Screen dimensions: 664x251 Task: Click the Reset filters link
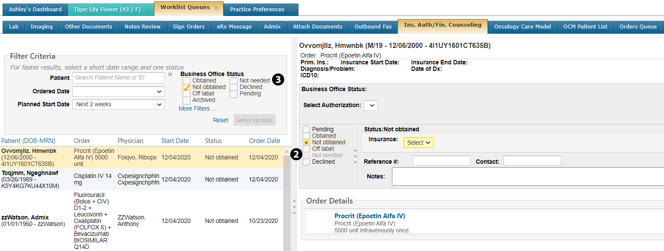click(221, 120)
